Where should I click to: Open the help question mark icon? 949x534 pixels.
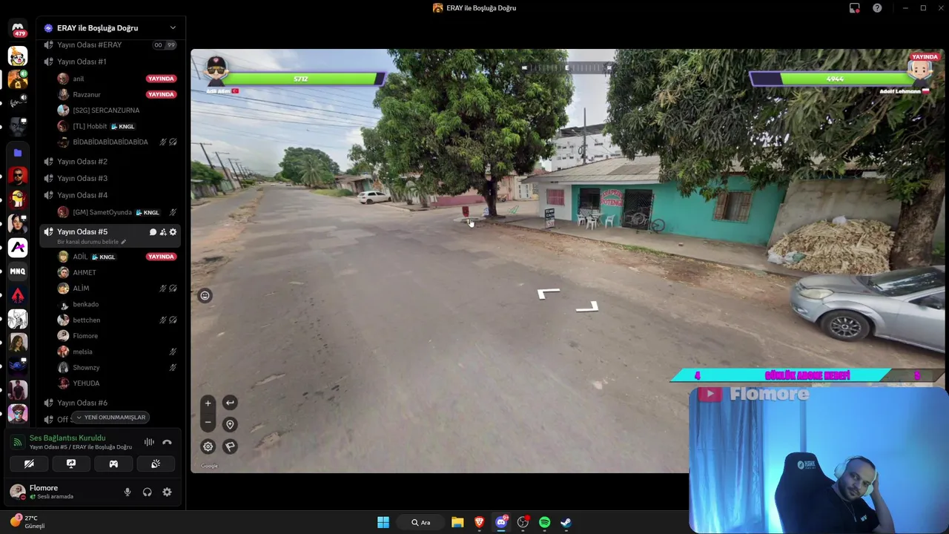(877, 8)
